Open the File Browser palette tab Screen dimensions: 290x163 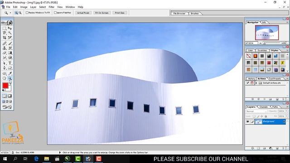pos(179,14)
